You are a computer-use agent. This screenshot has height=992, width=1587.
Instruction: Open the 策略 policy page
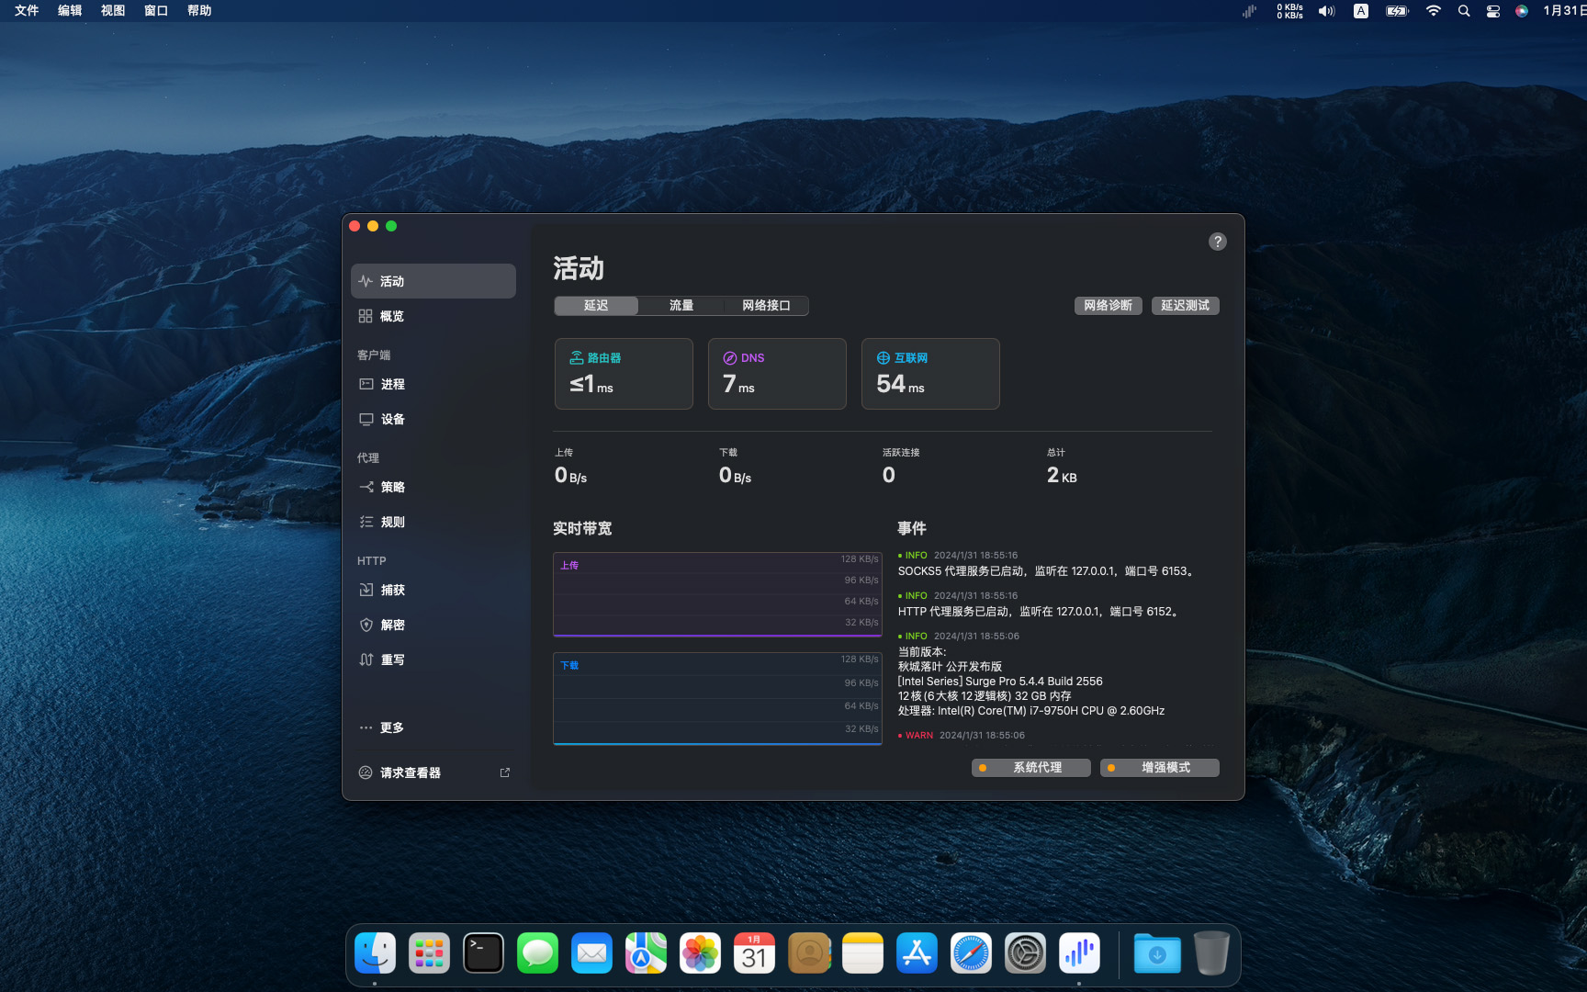coord(433,487)
